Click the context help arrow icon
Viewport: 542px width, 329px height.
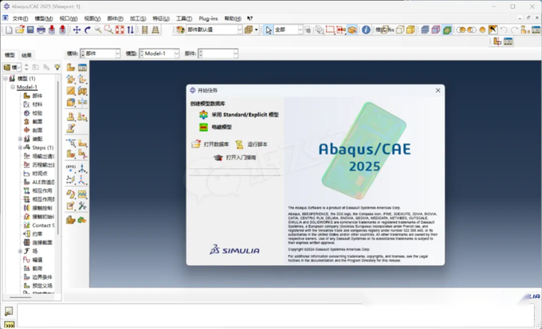pyautogui.click(x=250, y=18)
